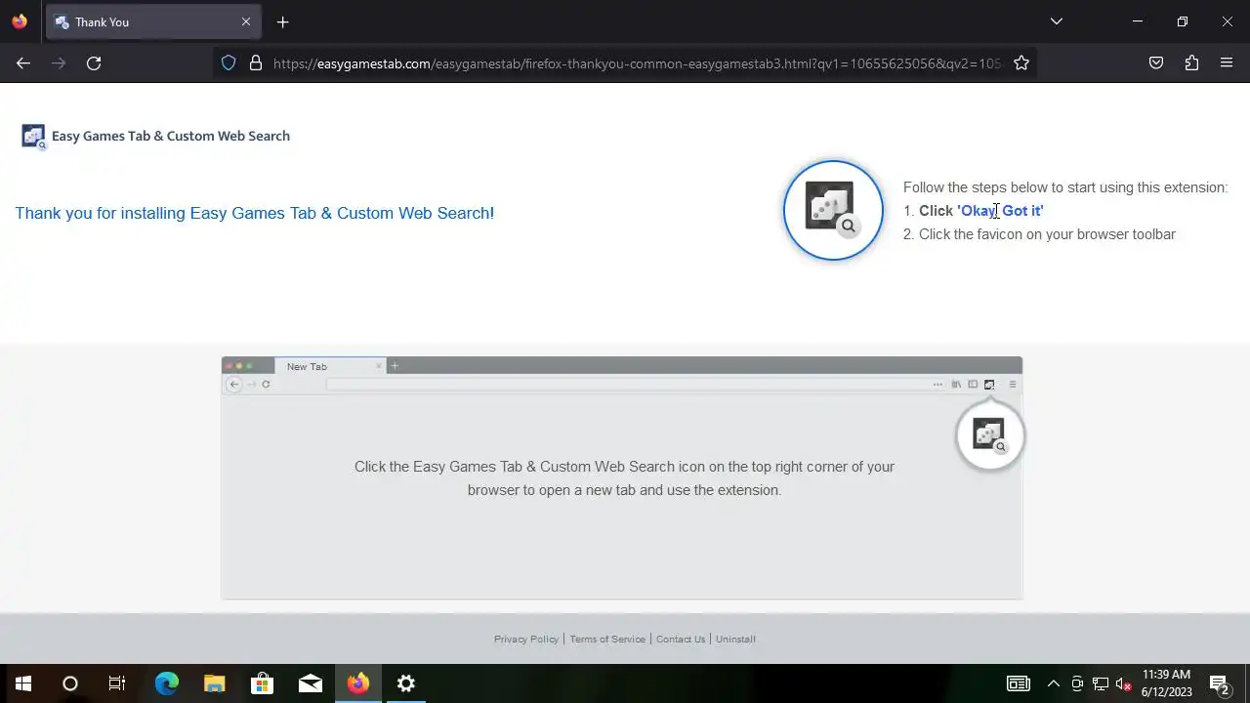The height and width of the screenshot is (703, 1250).
Task: Open Cortana search circle
Action: pos(70,683)
